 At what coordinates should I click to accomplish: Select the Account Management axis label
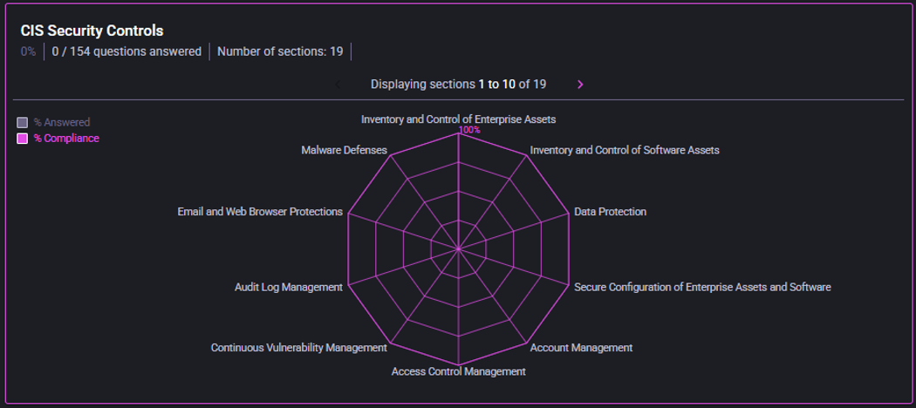(581, 348)
